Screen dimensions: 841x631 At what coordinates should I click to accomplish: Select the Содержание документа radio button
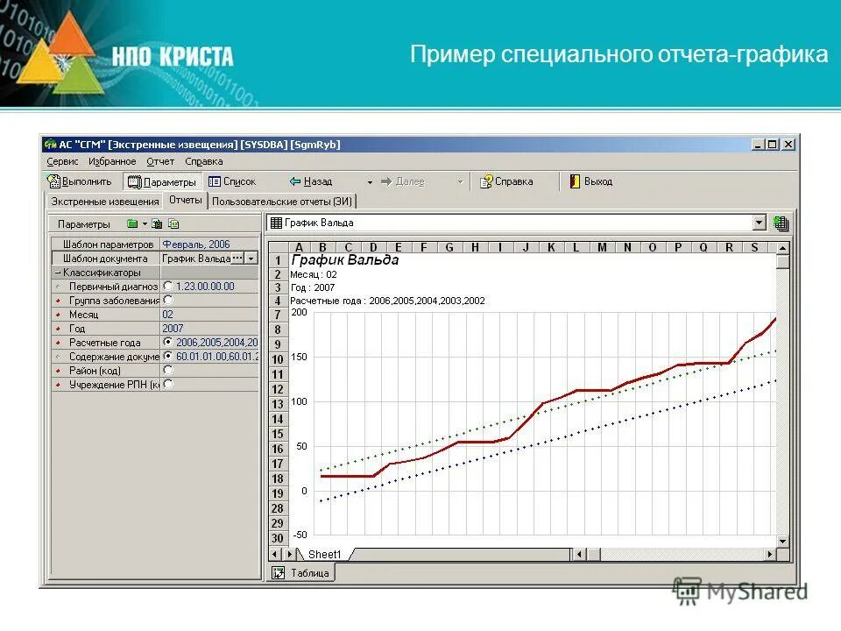click(167, 357)
